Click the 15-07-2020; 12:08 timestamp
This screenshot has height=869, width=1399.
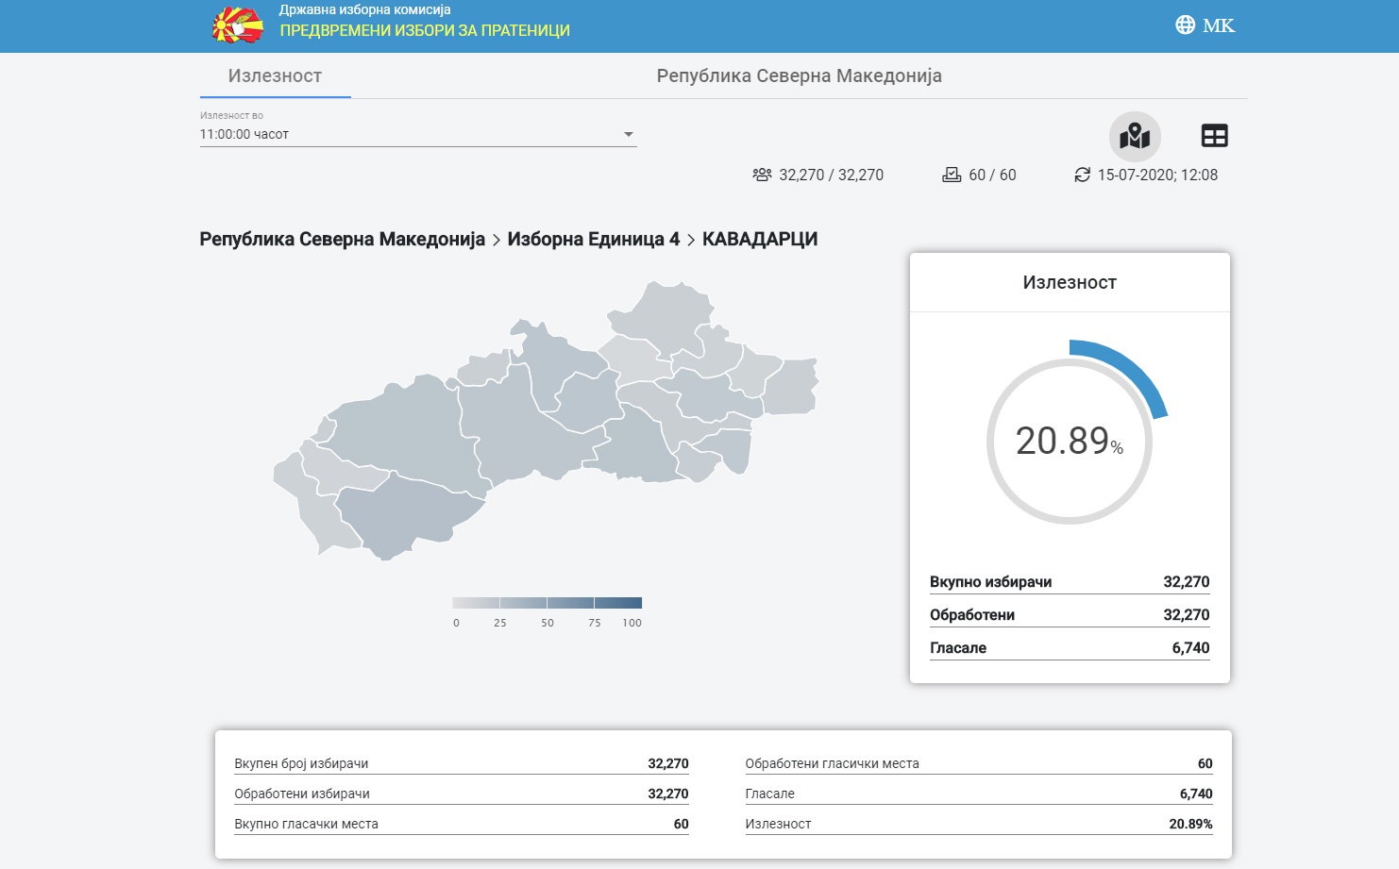point(1157,175)
